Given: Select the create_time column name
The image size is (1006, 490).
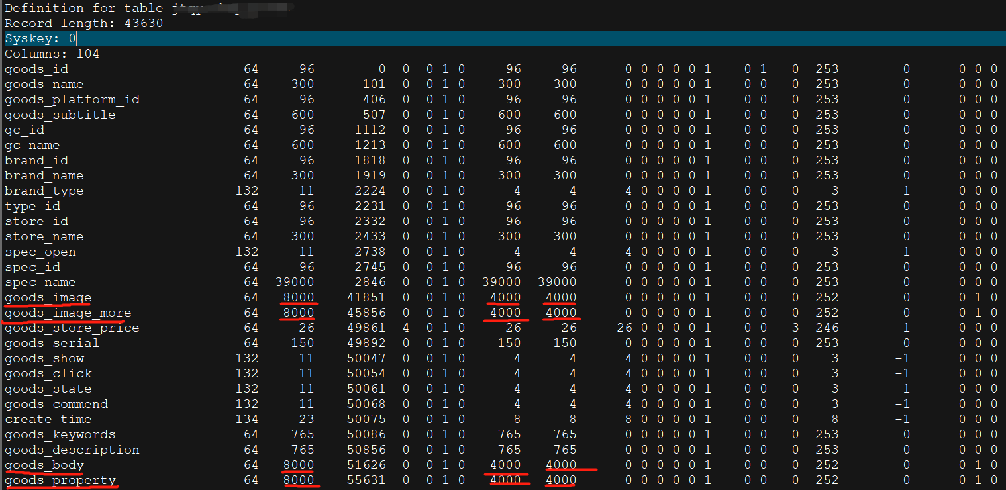Looking at the screenshot, I should 48,420.
